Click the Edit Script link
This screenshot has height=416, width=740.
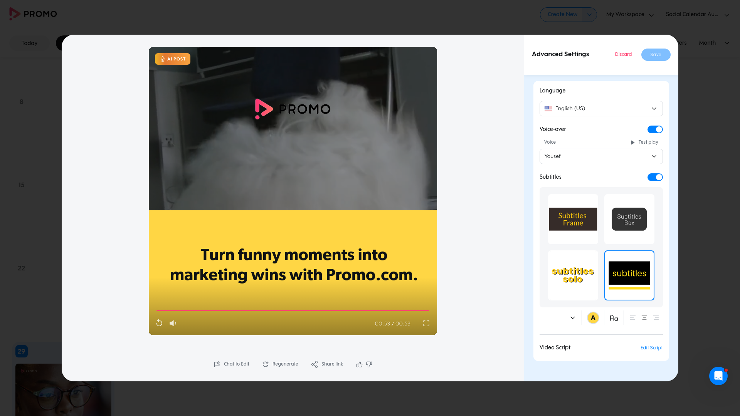(651, 348)
